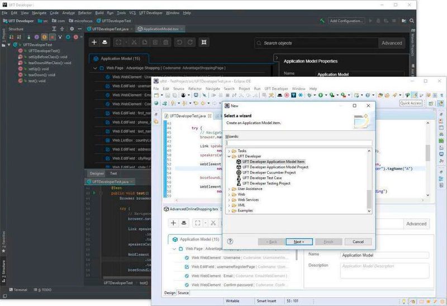The width and height of the screenshot is (447, 306).
Task: Collapse Web Page Advantage Shopping in IntelliJ model
Action: [95, 68]
